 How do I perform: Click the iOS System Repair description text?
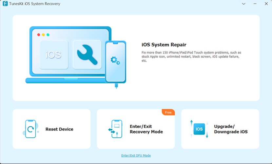pos(191,56)
